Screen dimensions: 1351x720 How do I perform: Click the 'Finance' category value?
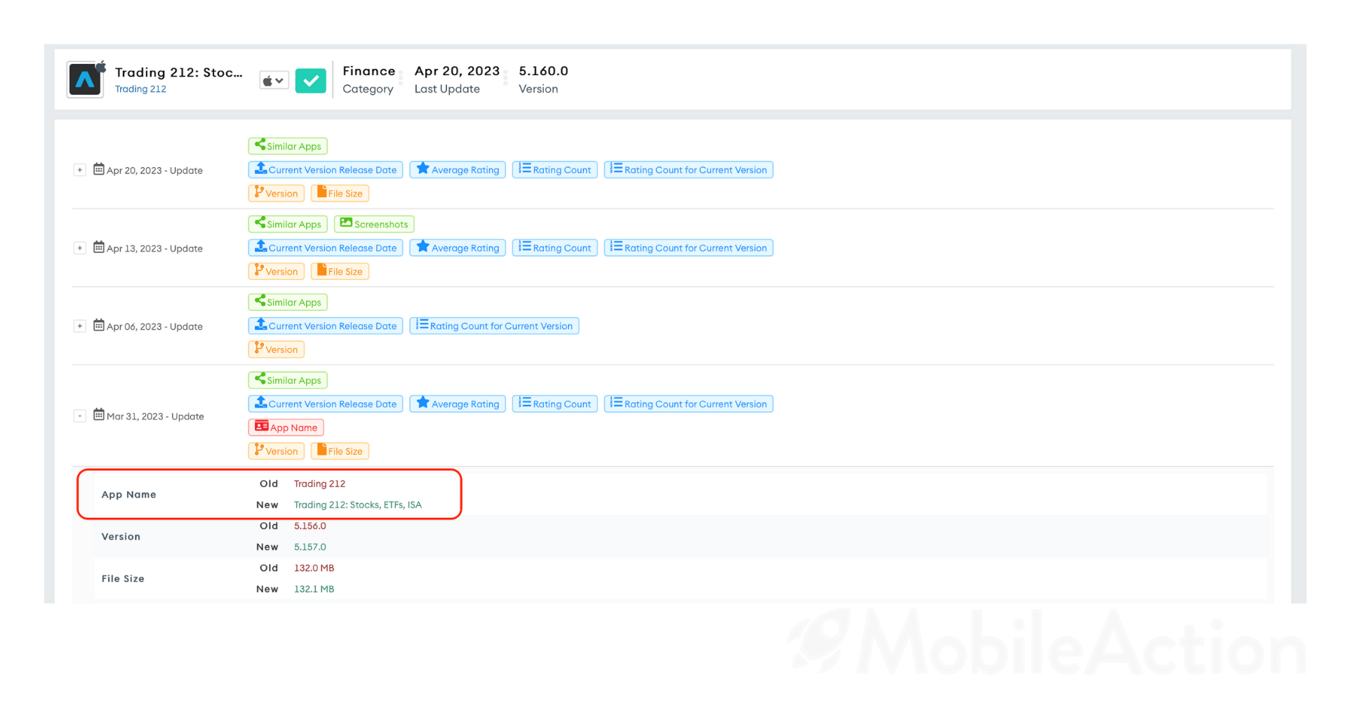[369, 71]
